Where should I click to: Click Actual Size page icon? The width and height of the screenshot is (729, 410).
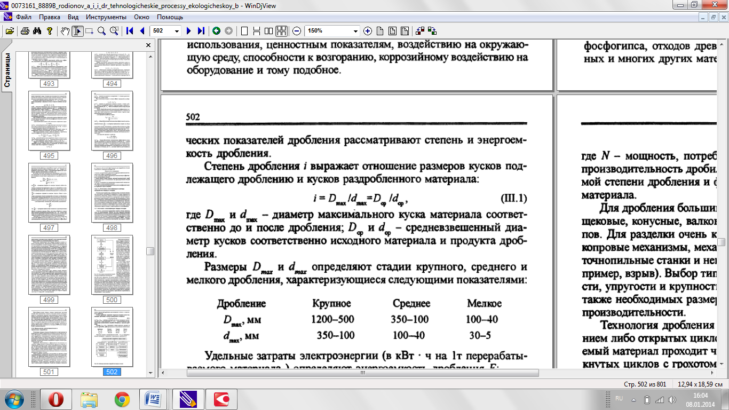(x=380, y=31)
